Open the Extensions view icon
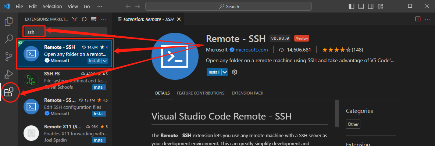The width and height of the screenshot is (435, 146). [9, 92]
